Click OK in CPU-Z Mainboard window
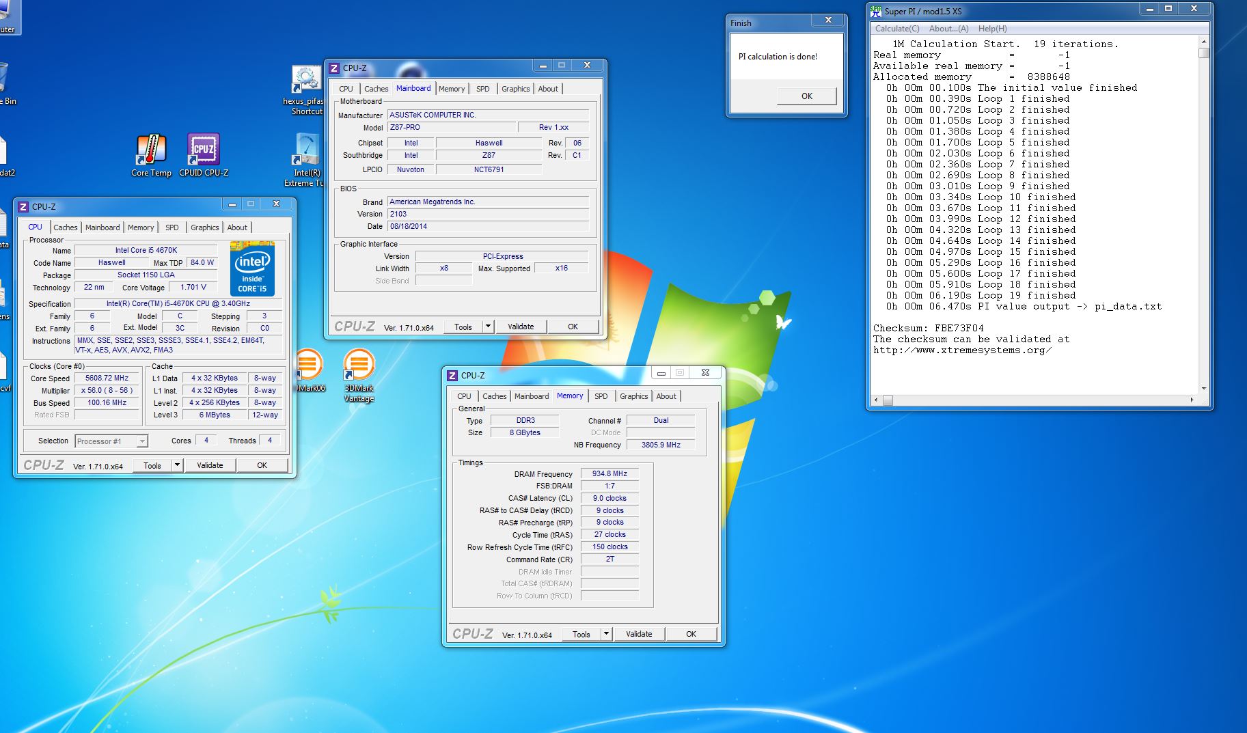The image size is (1247, 733). tap(573, 327)
